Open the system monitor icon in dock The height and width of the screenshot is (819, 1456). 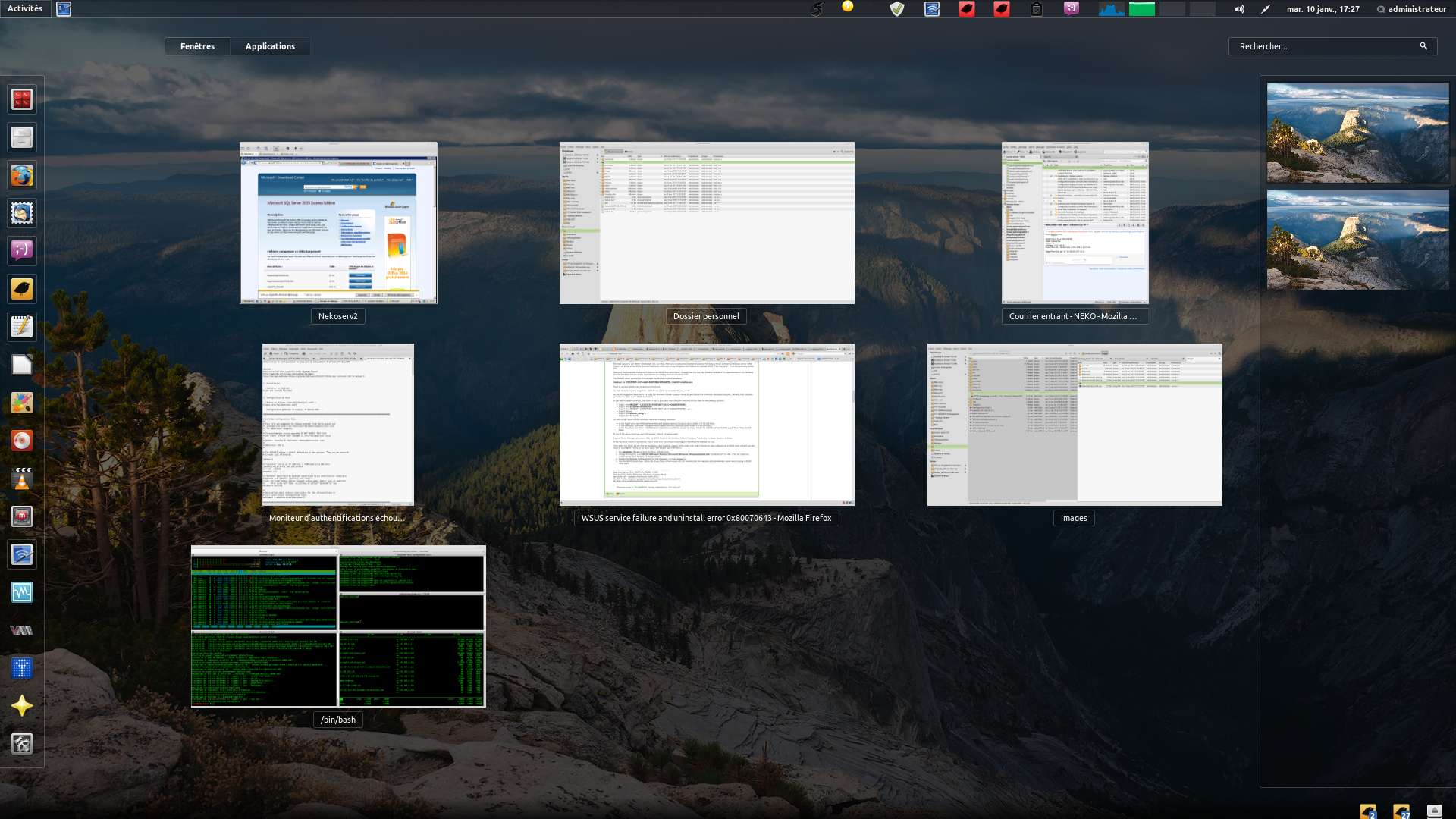[x=22, y=592]
